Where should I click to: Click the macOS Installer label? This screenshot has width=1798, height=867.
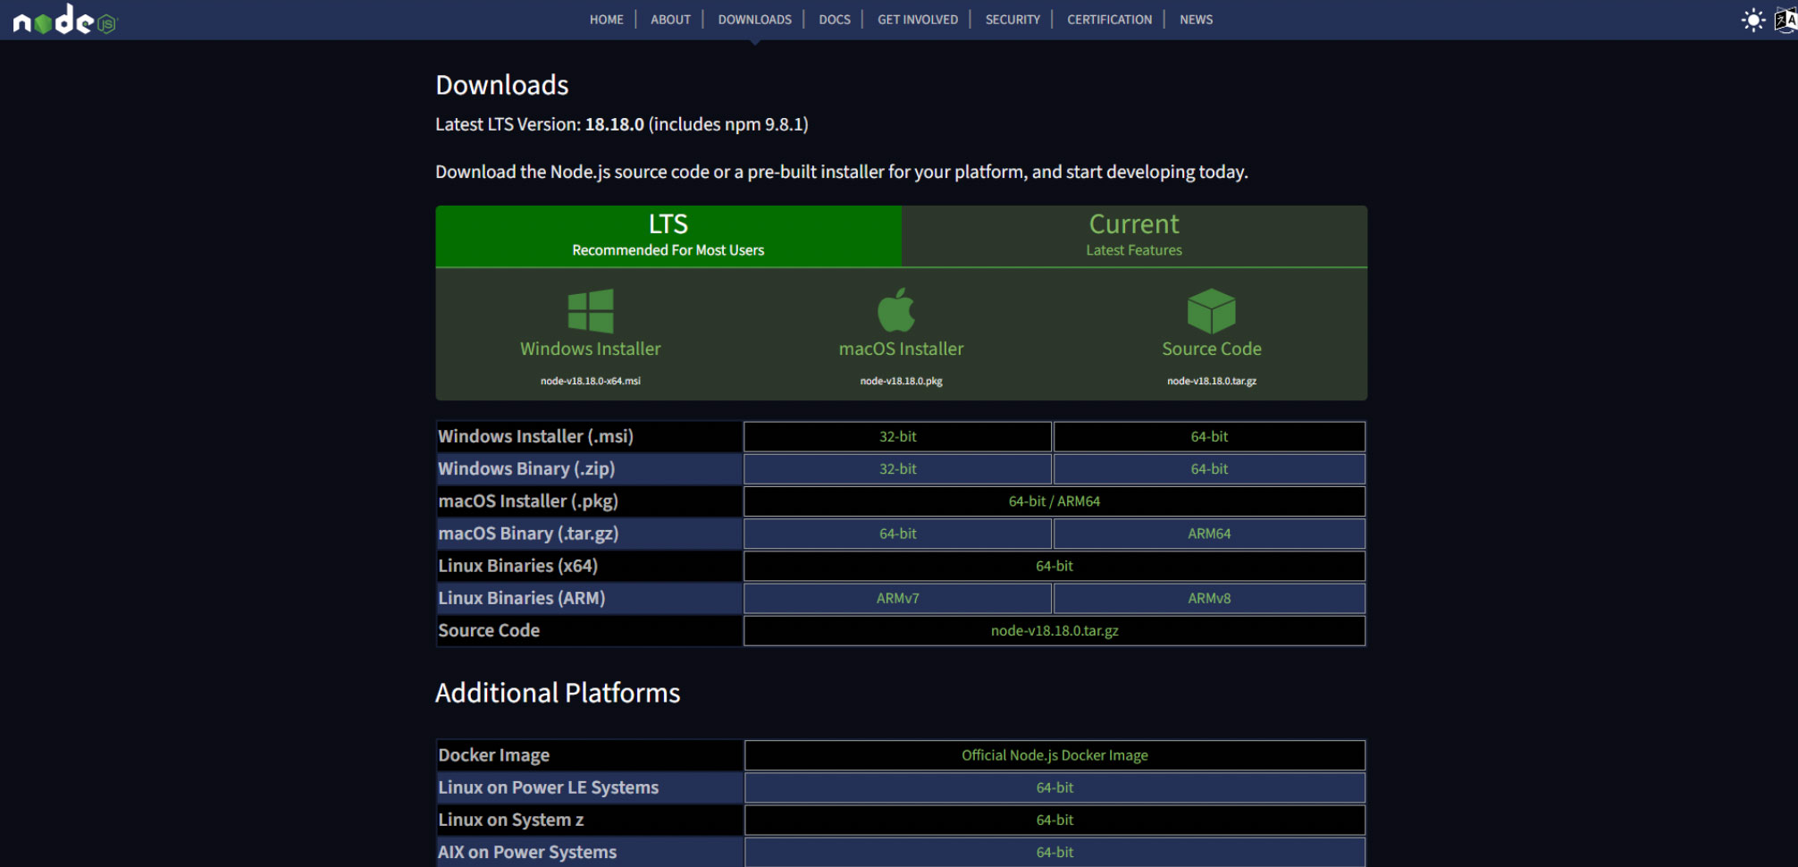tap(901, 349)
